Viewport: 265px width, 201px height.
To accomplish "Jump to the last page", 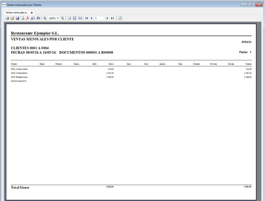I will (112, 18).
